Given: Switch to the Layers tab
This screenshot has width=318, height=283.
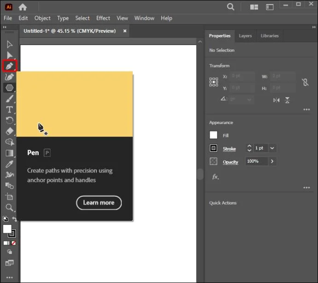Looking at the screenshot, I should [245, 36].
